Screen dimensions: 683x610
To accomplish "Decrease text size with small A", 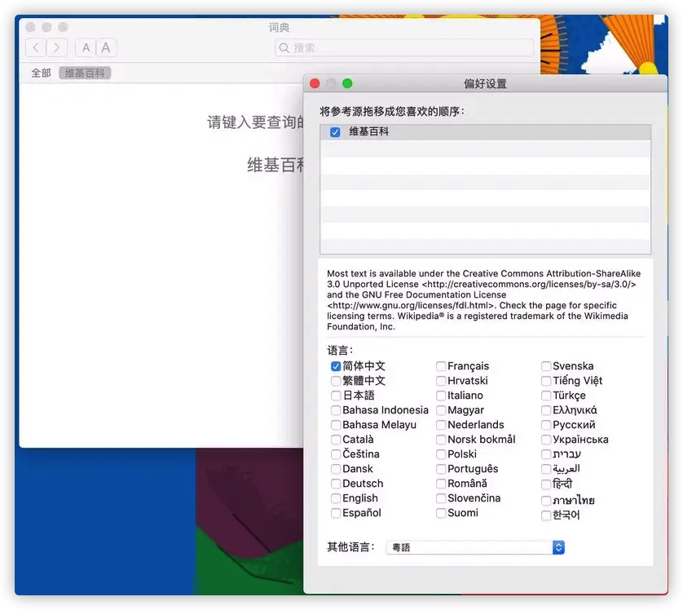I will click(86, 47).
